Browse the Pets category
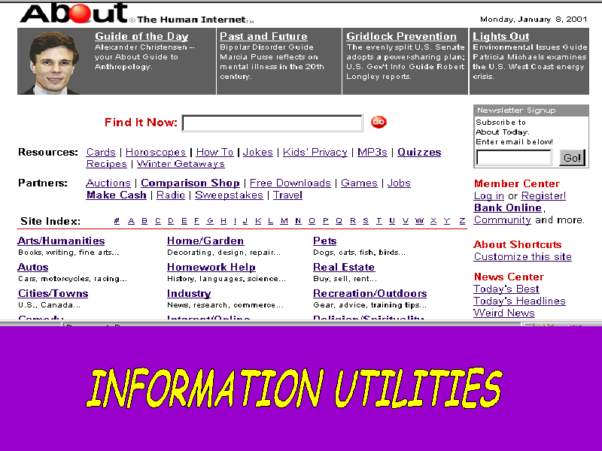This screenshot has width=602, height=451. pos(325,241)
